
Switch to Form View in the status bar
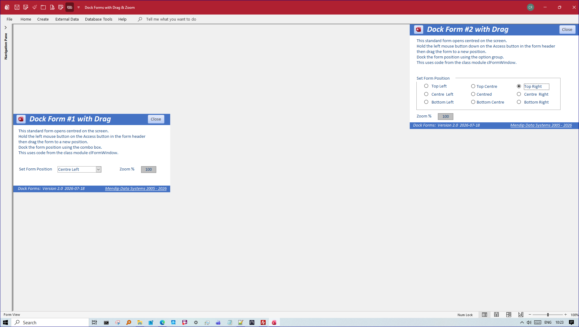(x=485, y=315)
